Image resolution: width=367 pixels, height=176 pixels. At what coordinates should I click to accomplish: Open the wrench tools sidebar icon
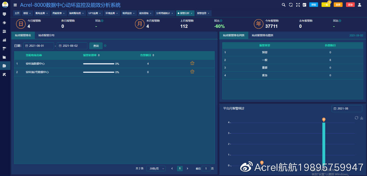[x=4, y=74]
